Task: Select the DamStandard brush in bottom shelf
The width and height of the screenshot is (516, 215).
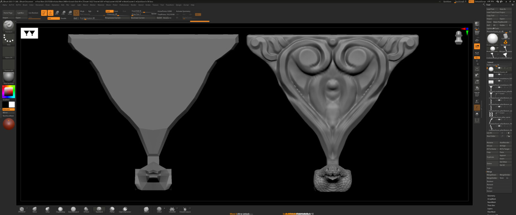Action: click(73, 209)
